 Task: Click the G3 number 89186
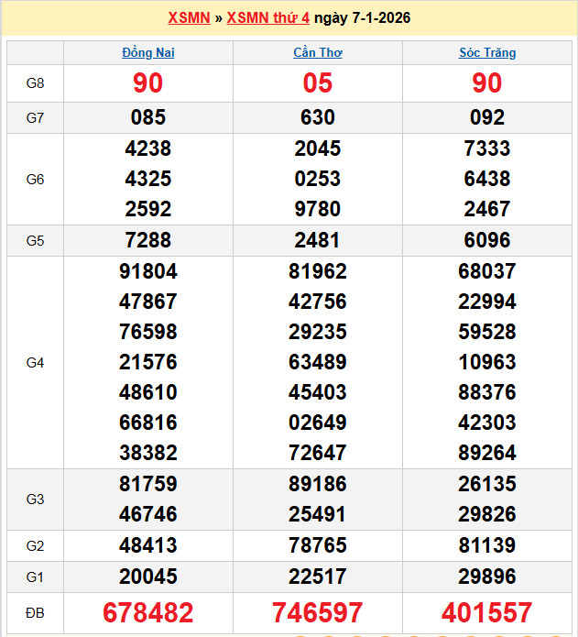point(317,483)
